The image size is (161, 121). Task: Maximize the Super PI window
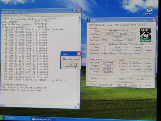tap(75, 11)
